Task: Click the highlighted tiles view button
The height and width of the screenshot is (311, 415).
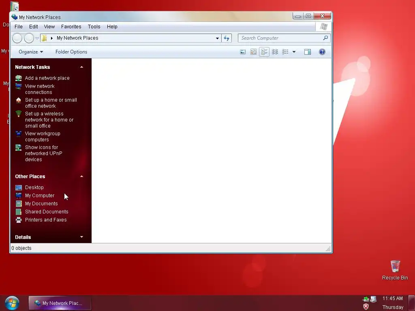Action: pyautogui.click(x=264, y=52)
